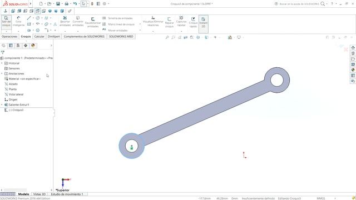This screenshot has width=356, height=200.
Task: Click the display monitor view settings icon
Action: pyautogui.click(x=239, y=37)
